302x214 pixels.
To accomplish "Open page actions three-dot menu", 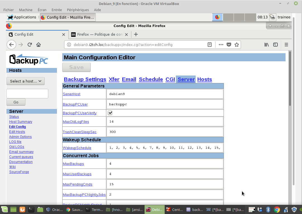I will [221, 45].
